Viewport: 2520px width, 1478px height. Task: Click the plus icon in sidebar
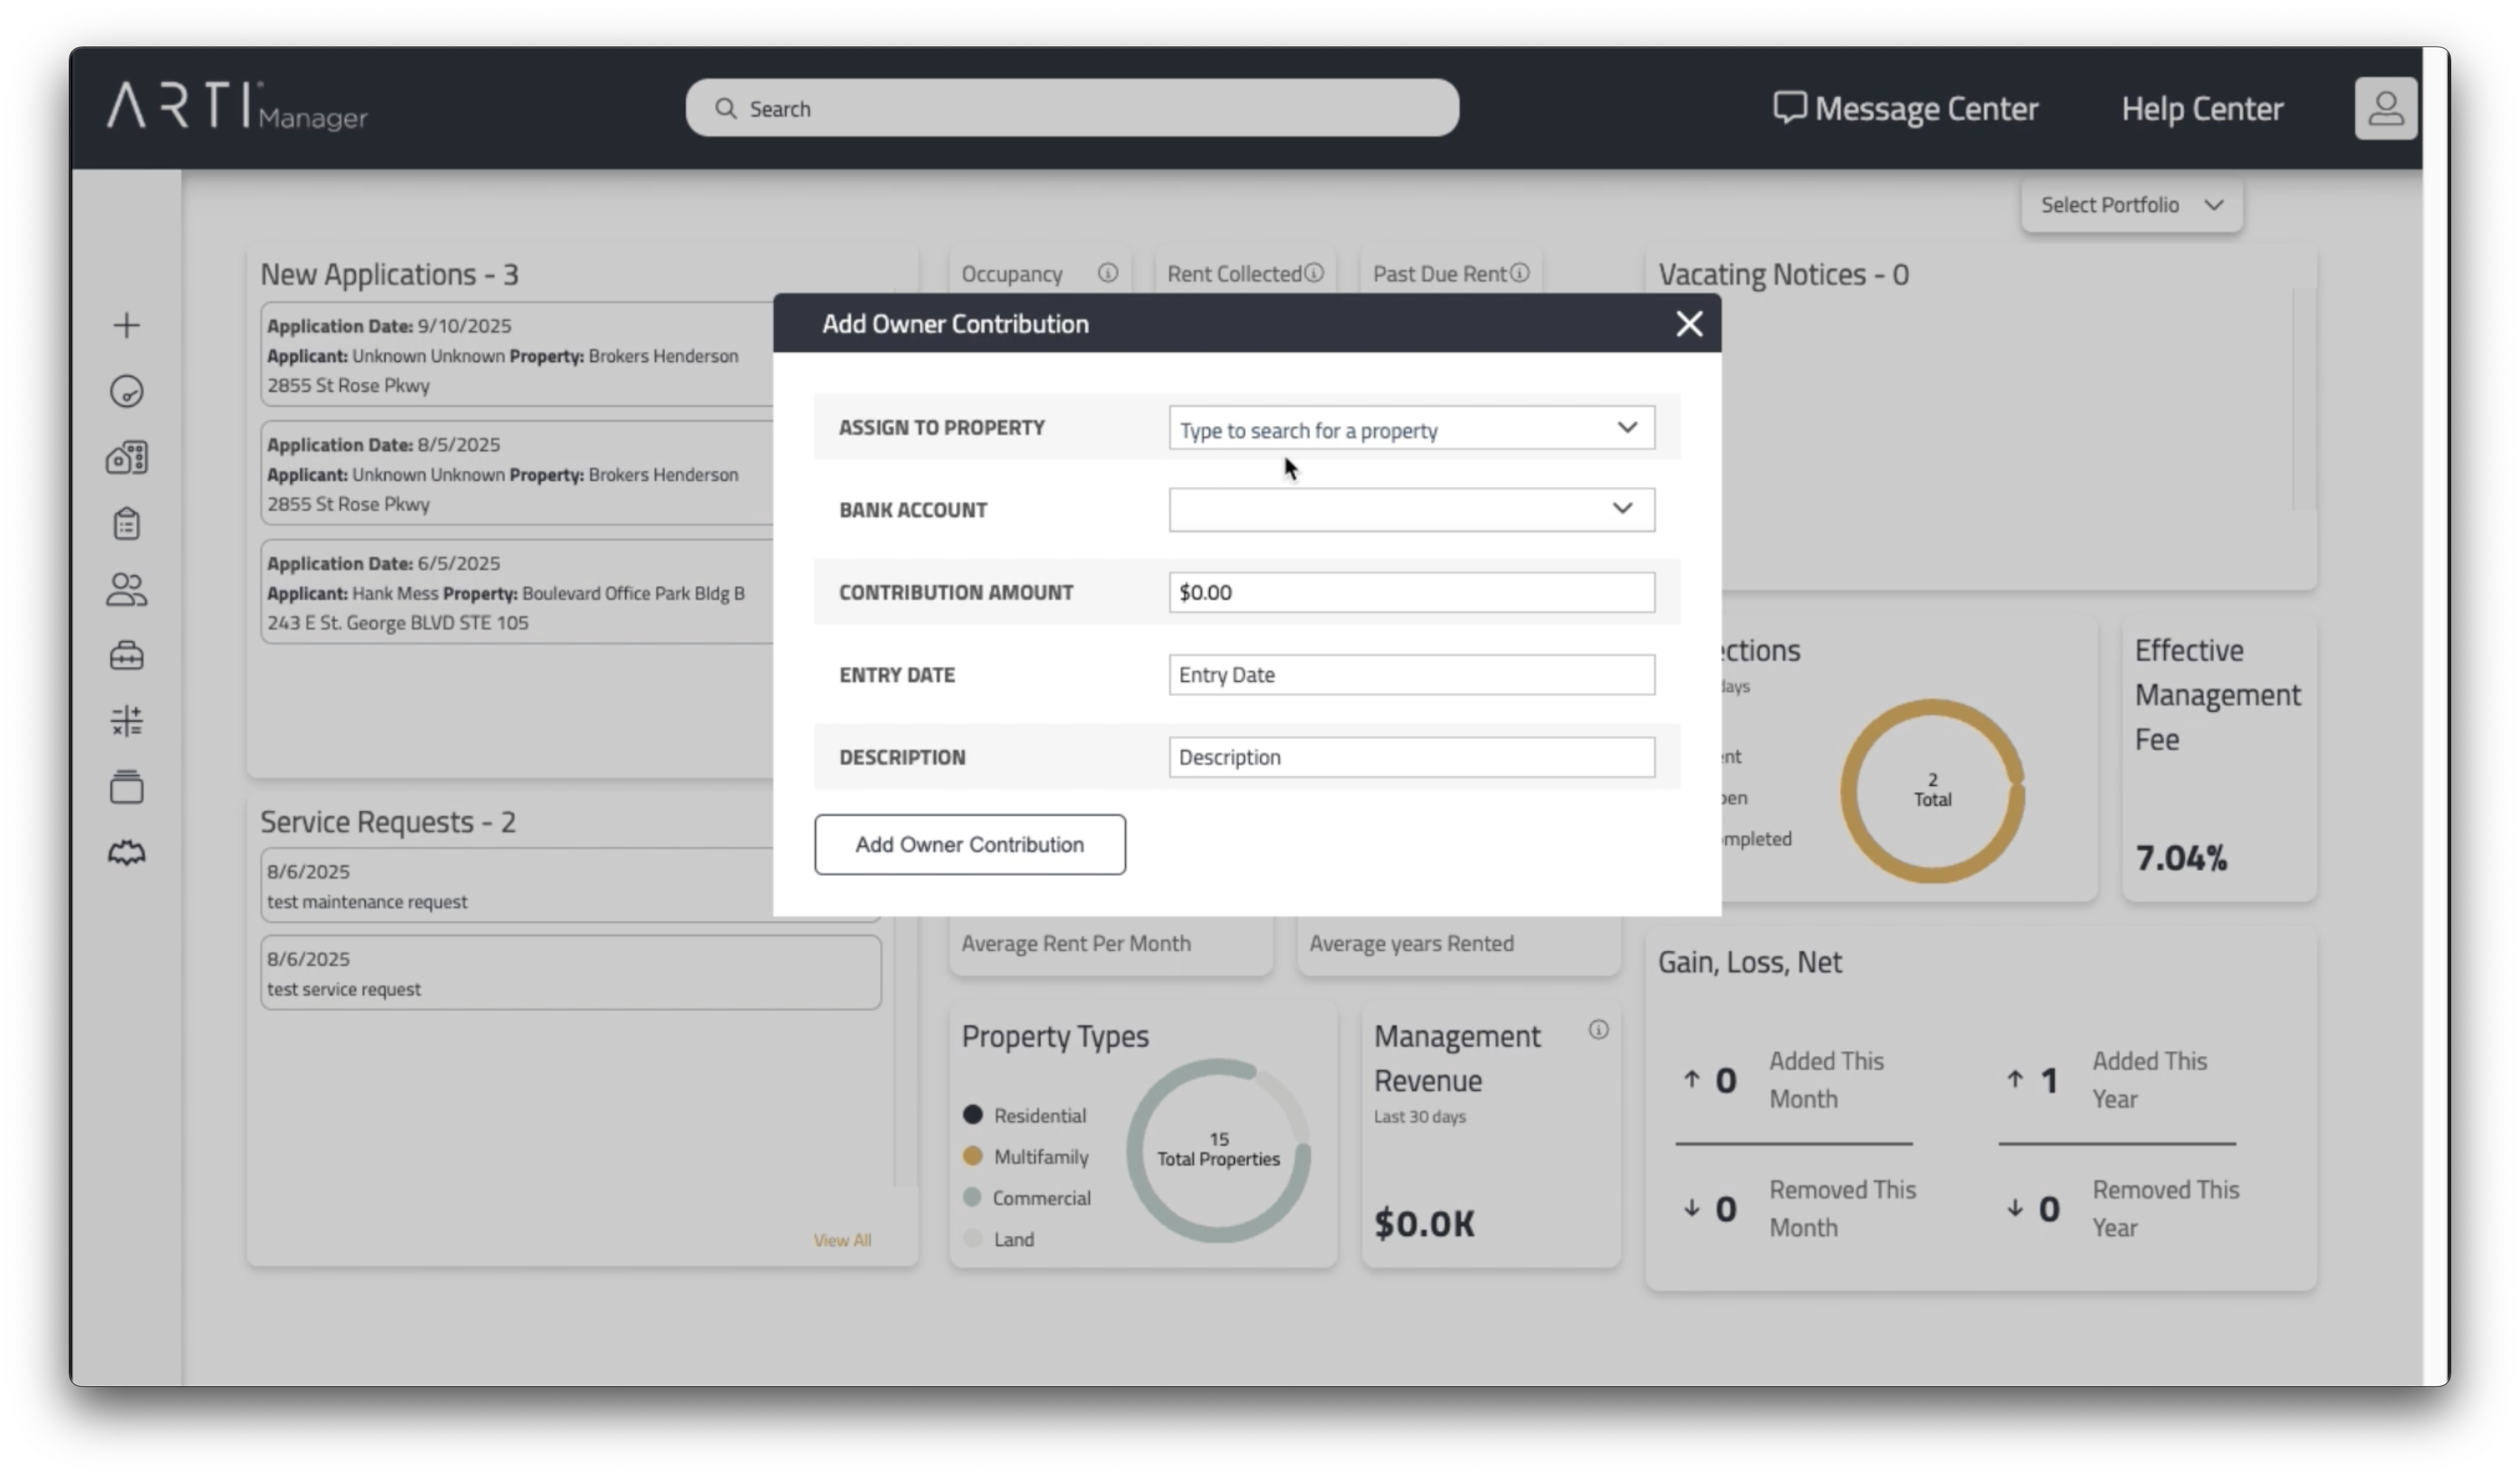pos(126,325)
